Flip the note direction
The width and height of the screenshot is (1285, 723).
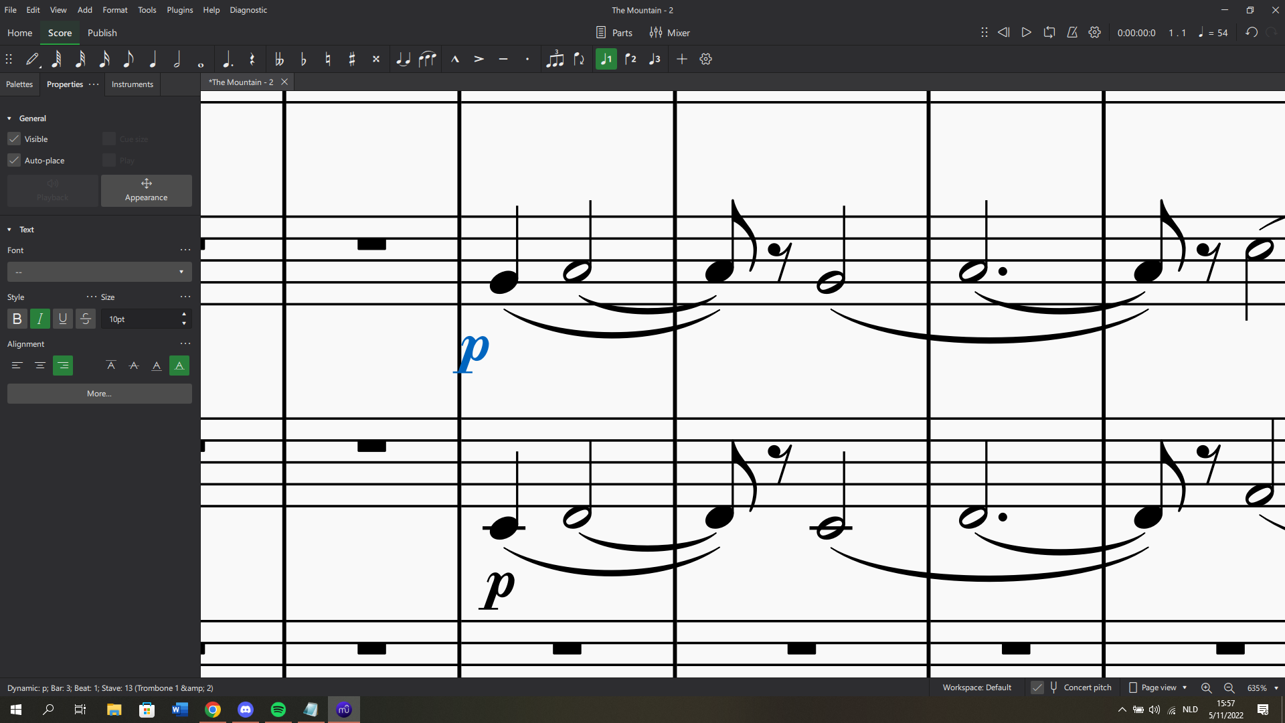[580, 59]
